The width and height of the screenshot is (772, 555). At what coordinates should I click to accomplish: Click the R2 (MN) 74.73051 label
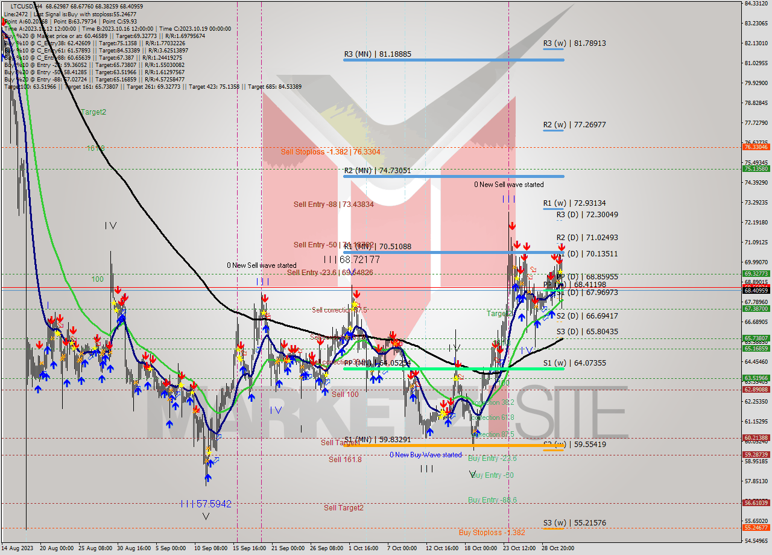point(378,171)
